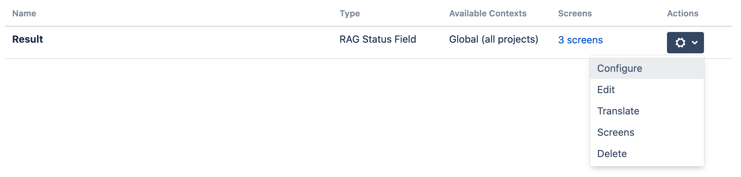Viewport: 741px width, 177px height.
Task: Choose Configure from the actions menu
Action: pos(620,68)
